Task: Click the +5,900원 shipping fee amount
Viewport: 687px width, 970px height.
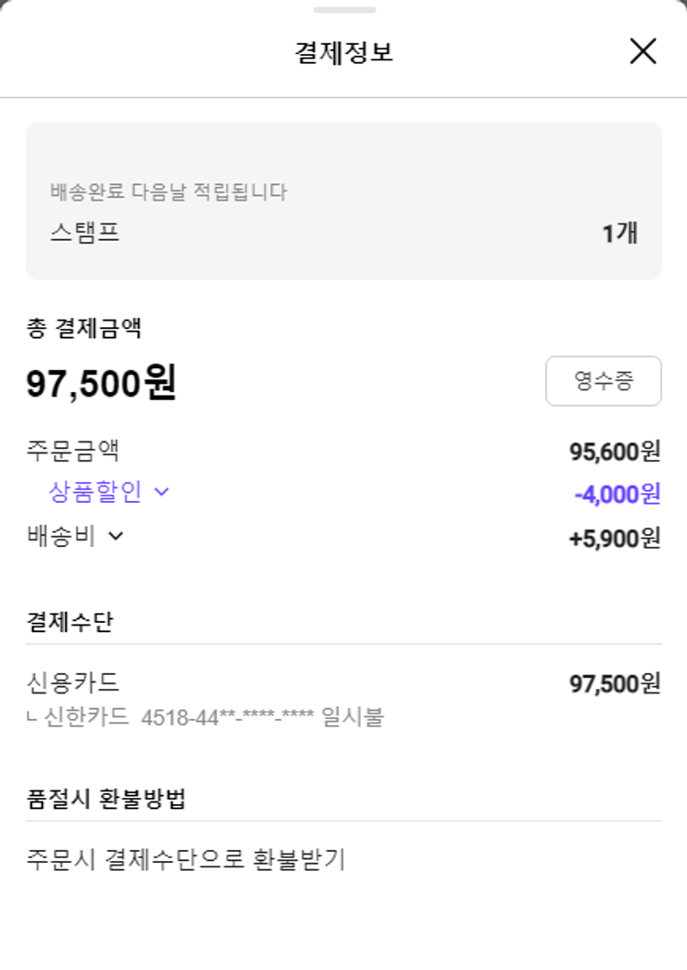Action: tap(614, 539)
